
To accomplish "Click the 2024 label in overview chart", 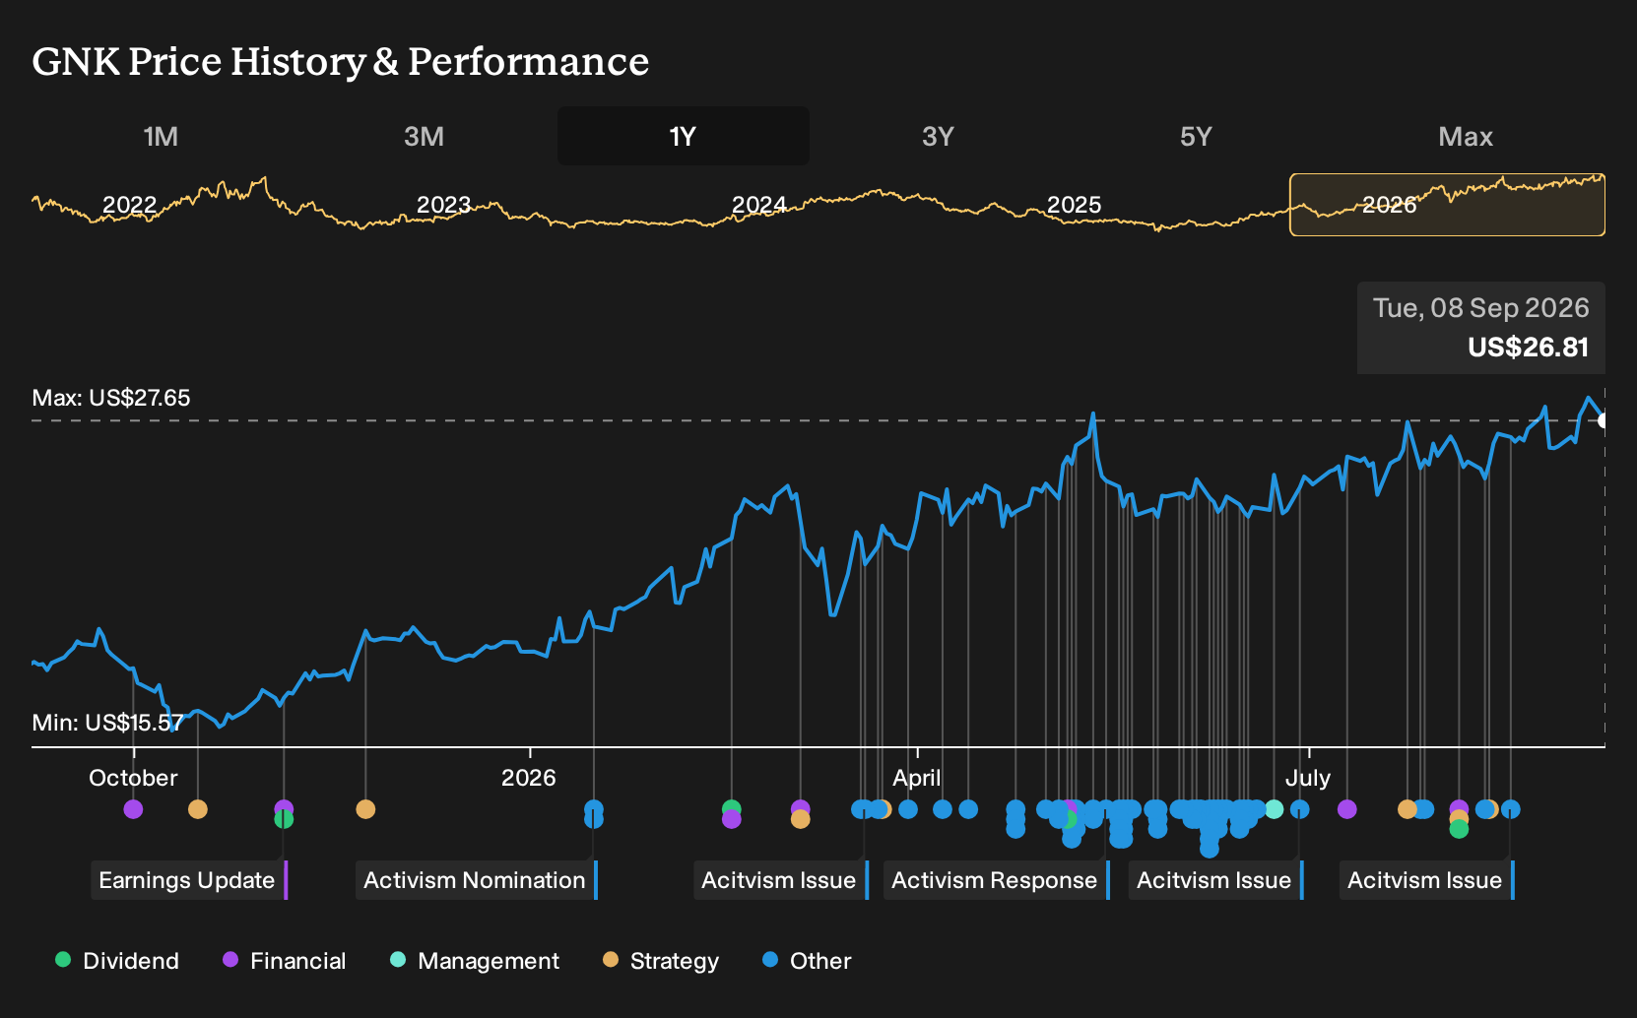I will pos(759,205).
